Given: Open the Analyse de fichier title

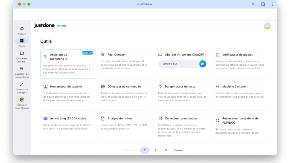Looking at the screenshot, I should 120,119.
